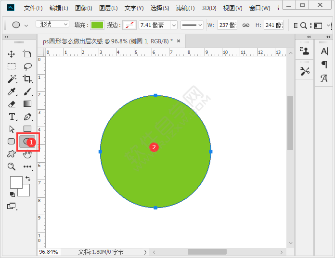The height and width of the screenshot is (258, 335).
Task: Select the Move tool
Action: 12,54
